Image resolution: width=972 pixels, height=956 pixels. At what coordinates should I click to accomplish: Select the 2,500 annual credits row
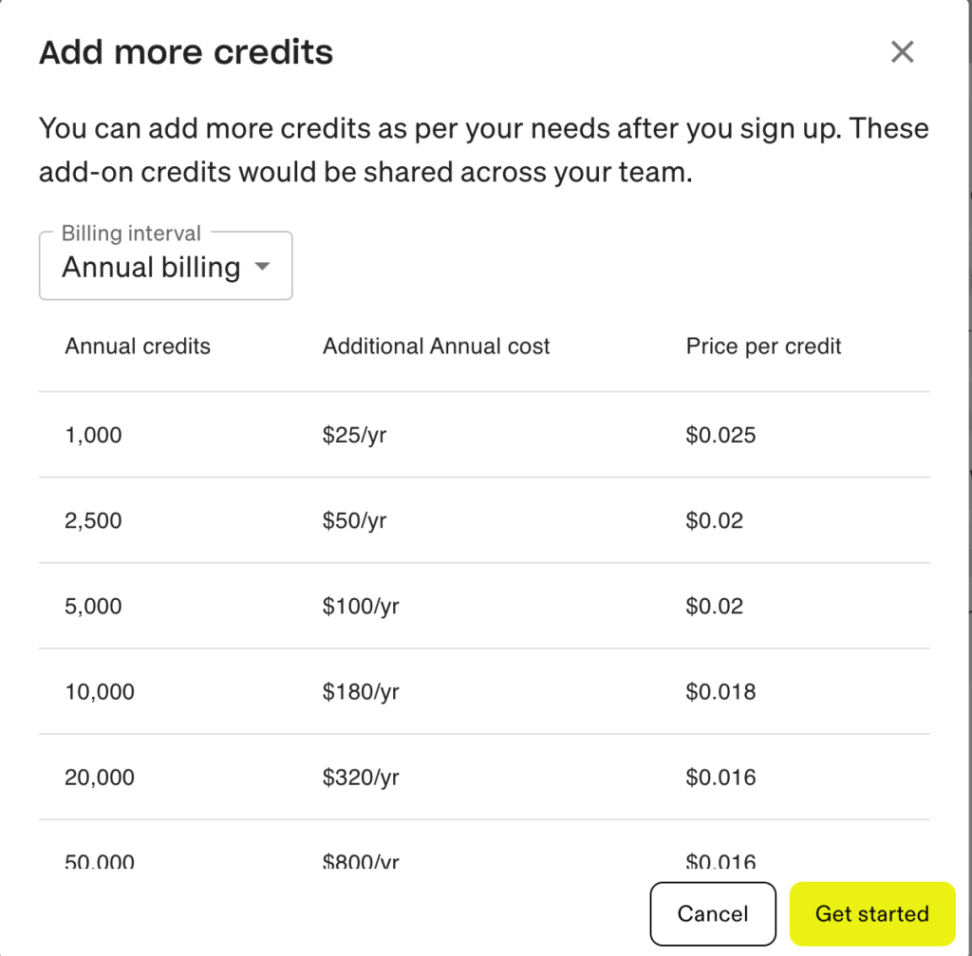pyautogui.click(x=93, y=520)
